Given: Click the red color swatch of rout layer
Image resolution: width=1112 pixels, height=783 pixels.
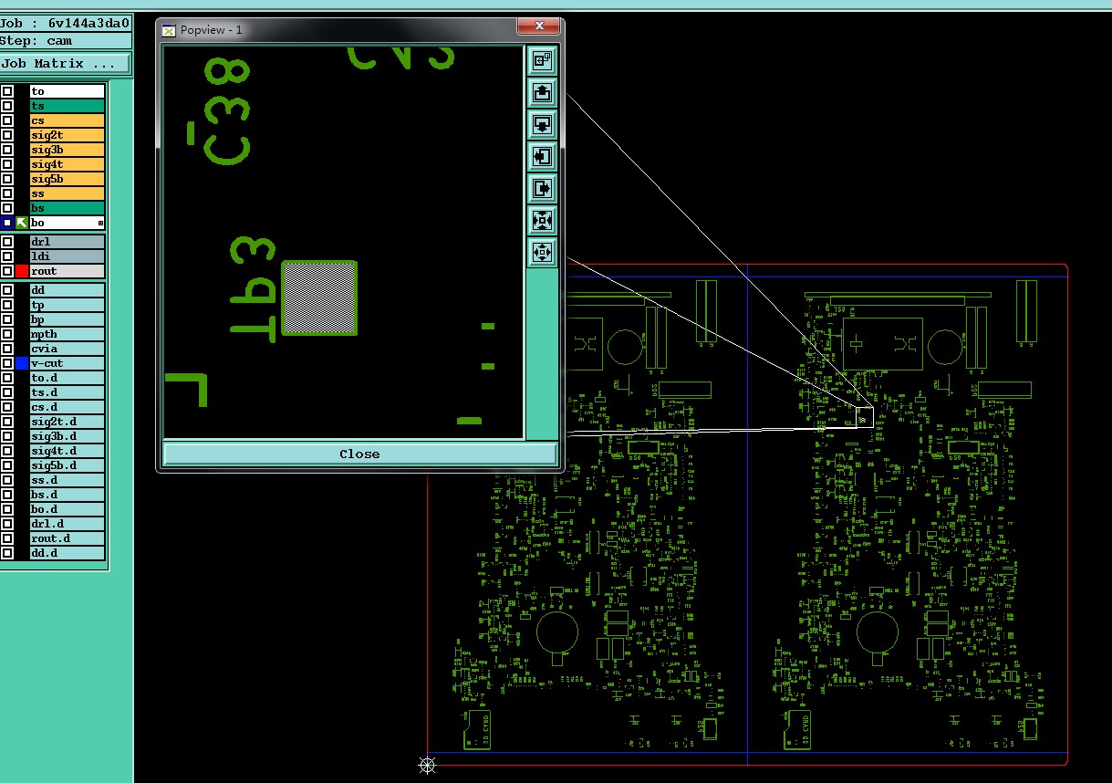Looking at the screenshot, I should [22, 271].
